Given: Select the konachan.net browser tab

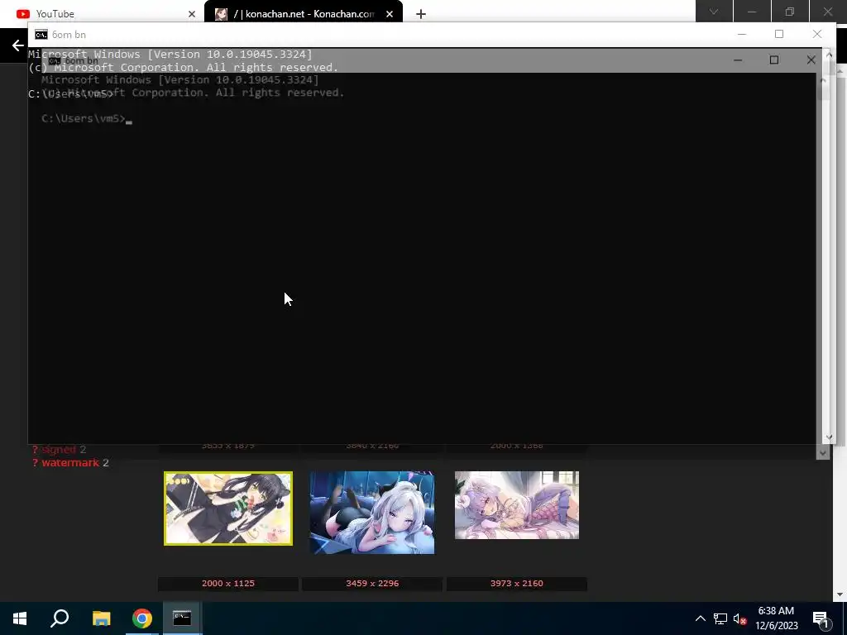Looking at the screenshot, I should pos(303,13).
